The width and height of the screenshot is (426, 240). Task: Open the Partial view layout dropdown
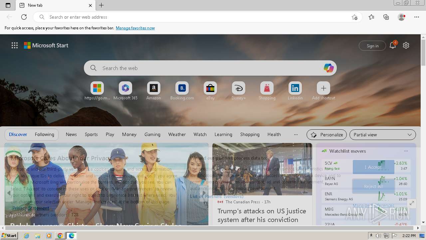pos(383,135)
